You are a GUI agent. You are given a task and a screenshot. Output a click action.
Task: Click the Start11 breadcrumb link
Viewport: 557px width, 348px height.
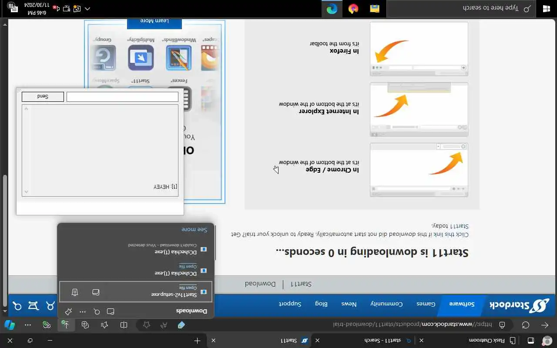click(301, 284)
